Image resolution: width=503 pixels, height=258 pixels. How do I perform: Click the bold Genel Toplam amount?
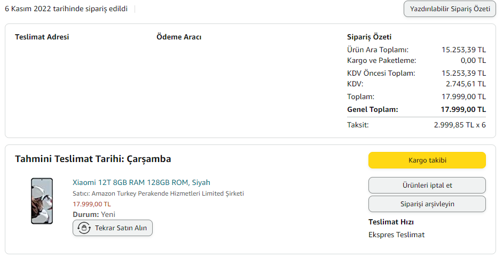(x=463, y=109)
